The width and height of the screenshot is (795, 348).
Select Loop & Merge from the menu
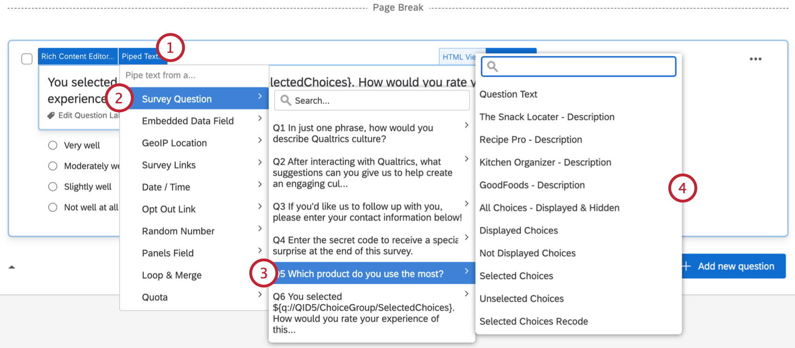click(172, 275)
